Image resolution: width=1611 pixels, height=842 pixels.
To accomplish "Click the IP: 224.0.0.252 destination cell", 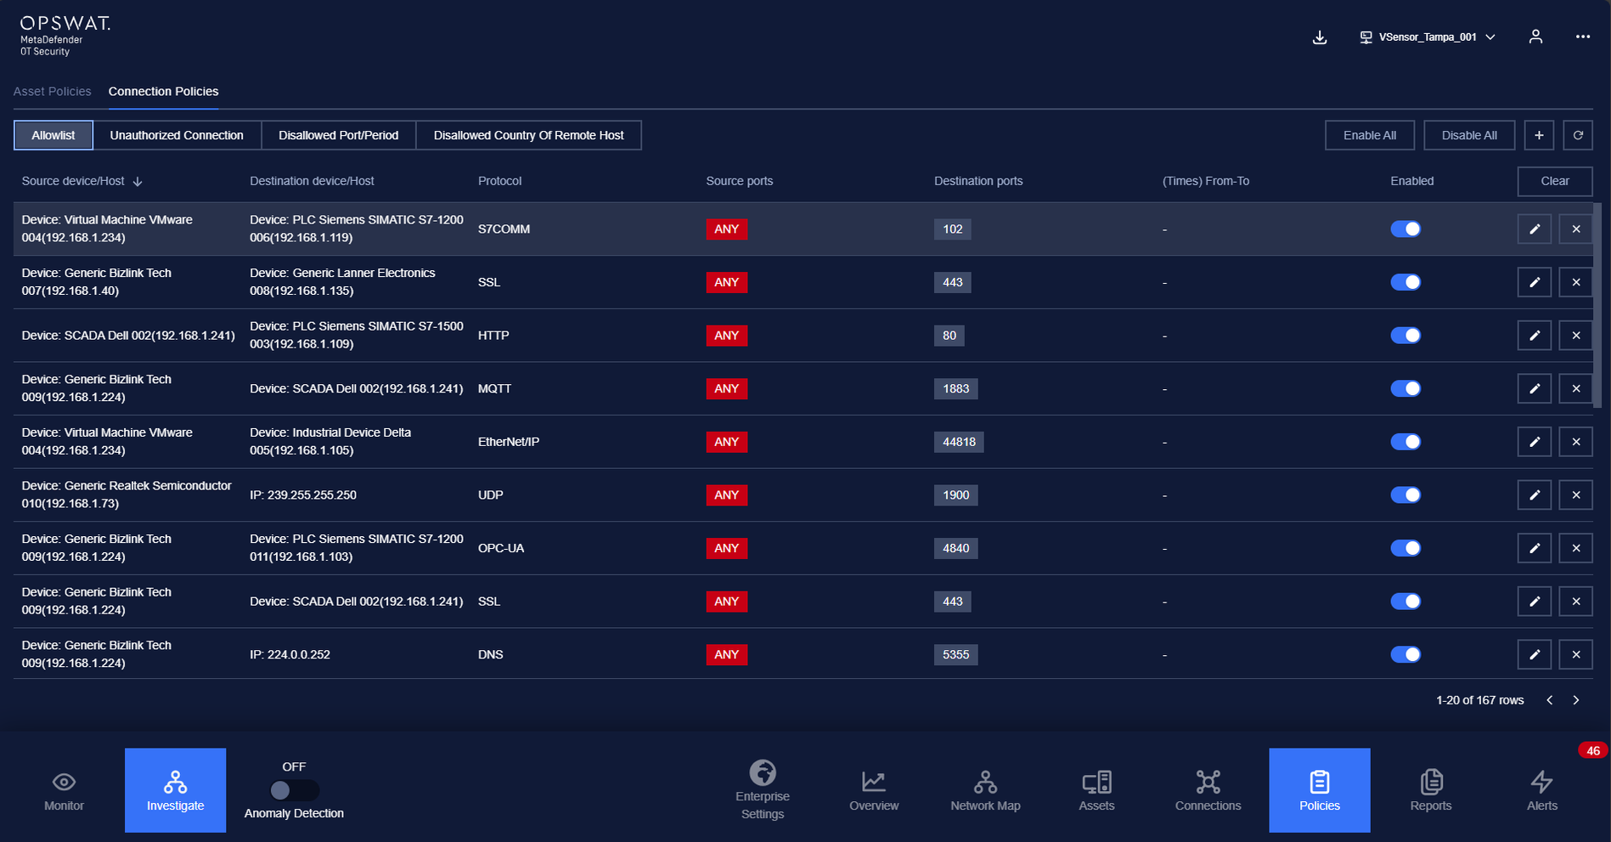I will [290, 654].
